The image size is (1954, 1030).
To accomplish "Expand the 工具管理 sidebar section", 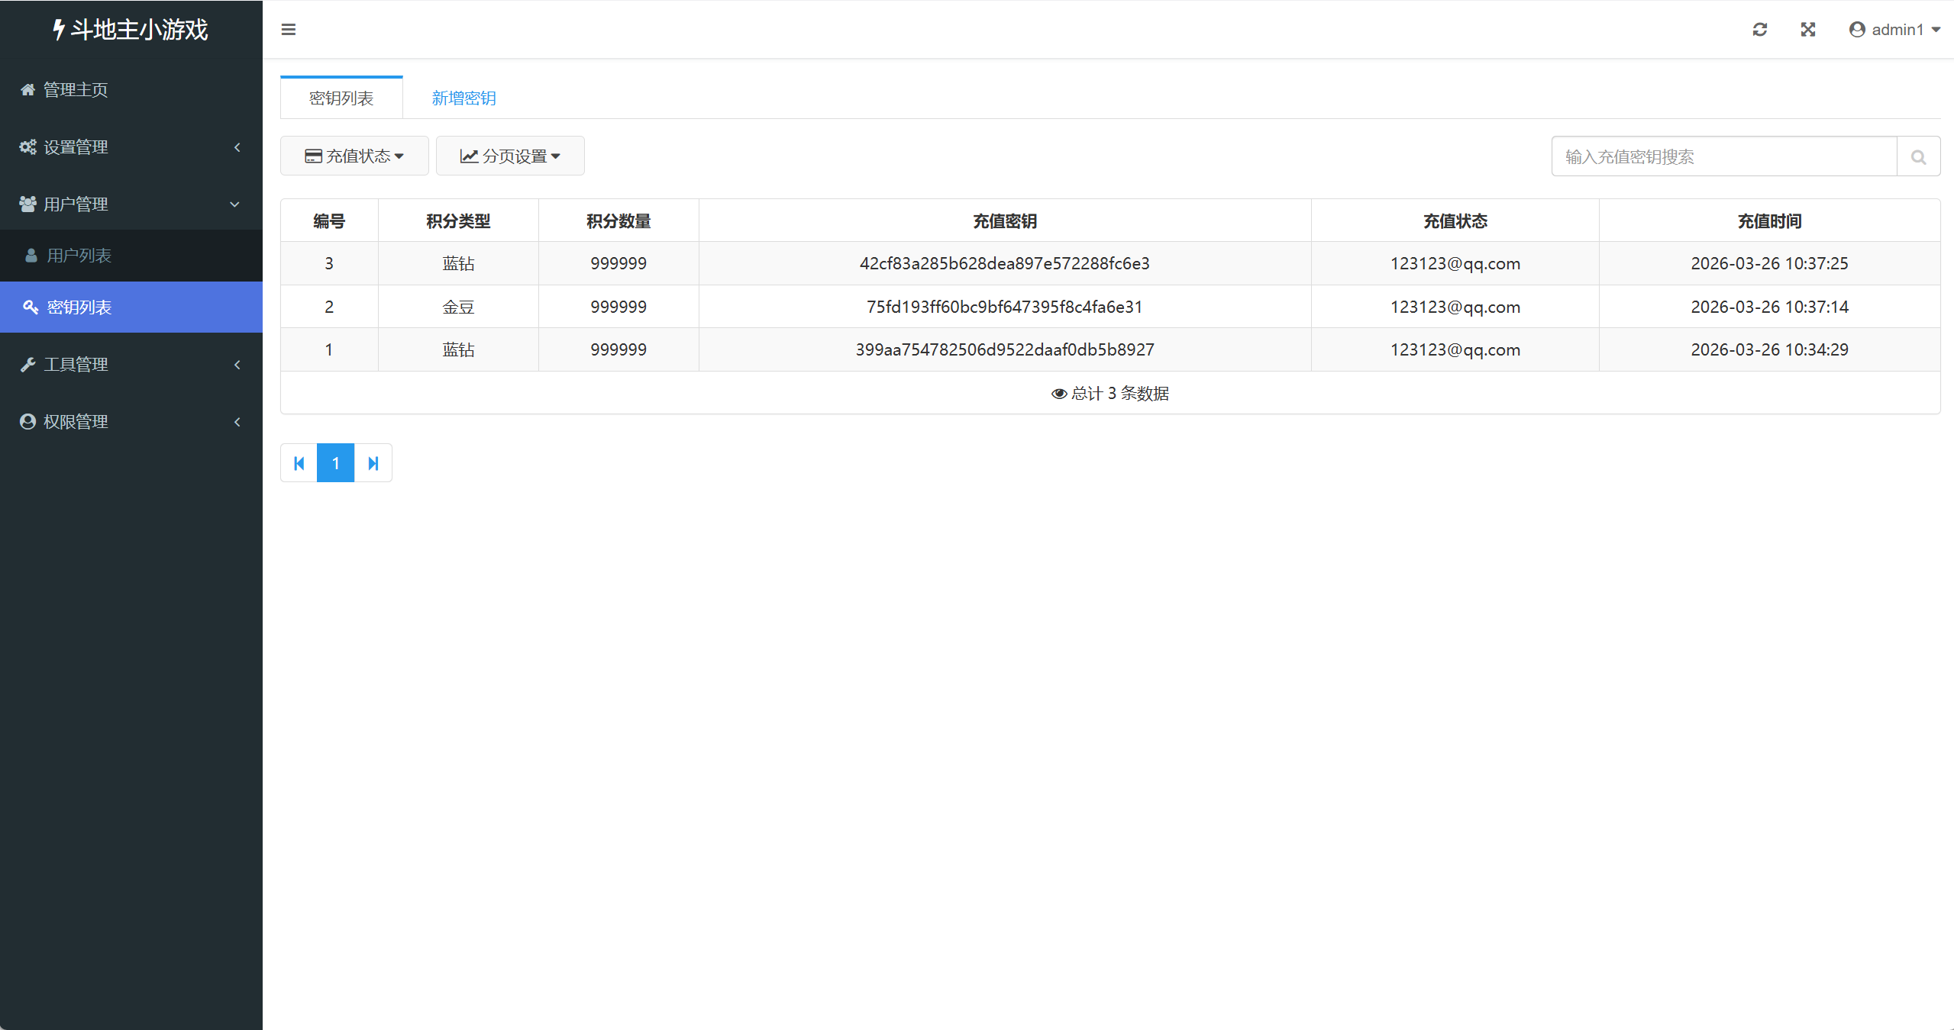I will pos(76,364).
